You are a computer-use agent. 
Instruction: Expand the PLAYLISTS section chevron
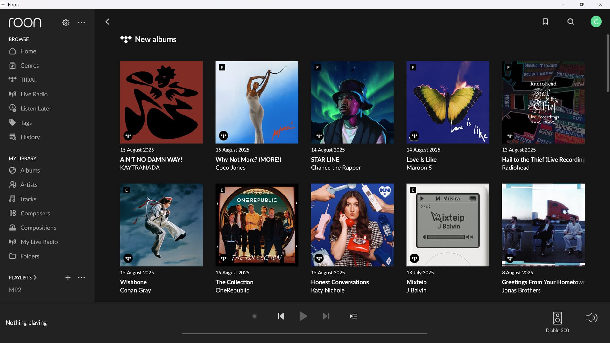[x=35, y=277]
